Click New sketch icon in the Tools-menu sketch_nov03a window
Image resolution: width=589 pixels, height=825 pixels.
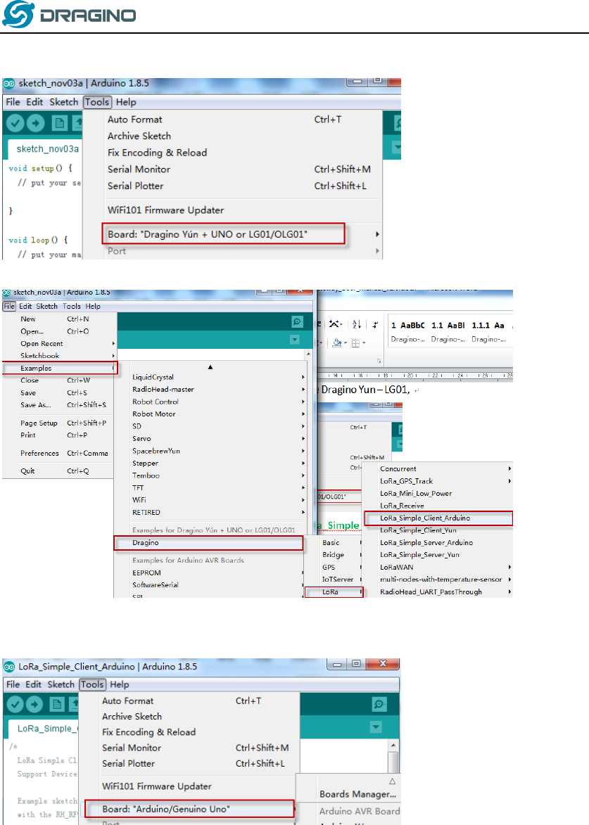(59, 123)
